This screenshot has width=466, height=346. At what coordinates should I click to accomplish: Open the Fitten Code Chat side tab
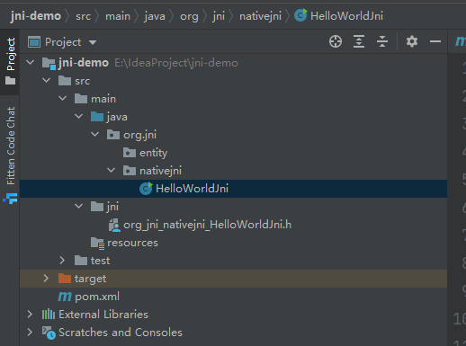[10, 146]
